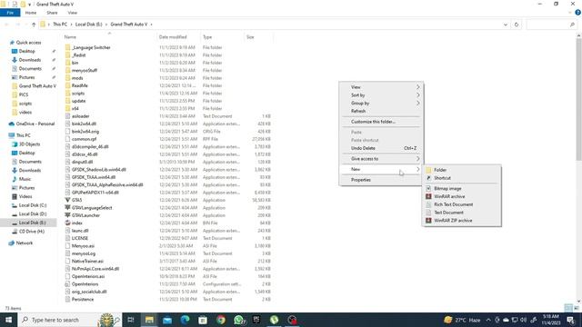Select Network in navigation pane
The image size is (582, 327).
[x=25, y=243]
